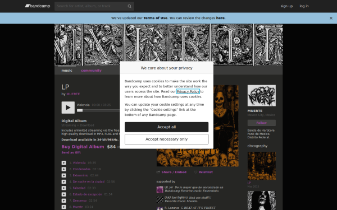The image size is (337, 210).
Task: Open the log in link
Action: click(x=304, y=6)
